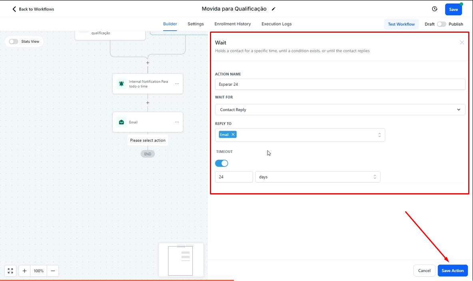Enable the Stats View toggle
This screenshot has width=473, height=281.
pyautogui.click(x=14, y=42)
